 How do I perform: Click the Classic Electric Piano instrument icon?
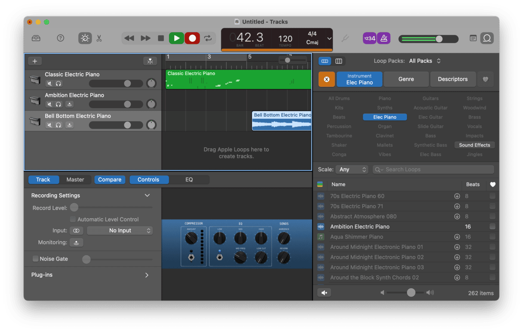(35, 80)
